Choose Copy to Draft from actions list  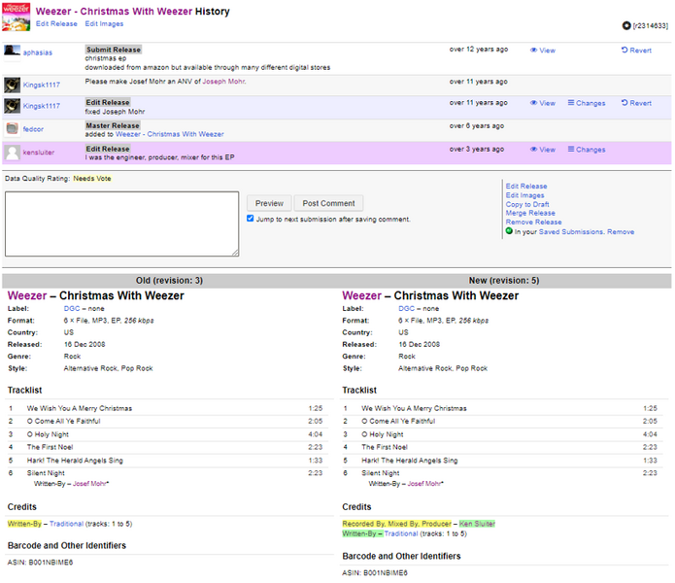(x=529, y=204)
